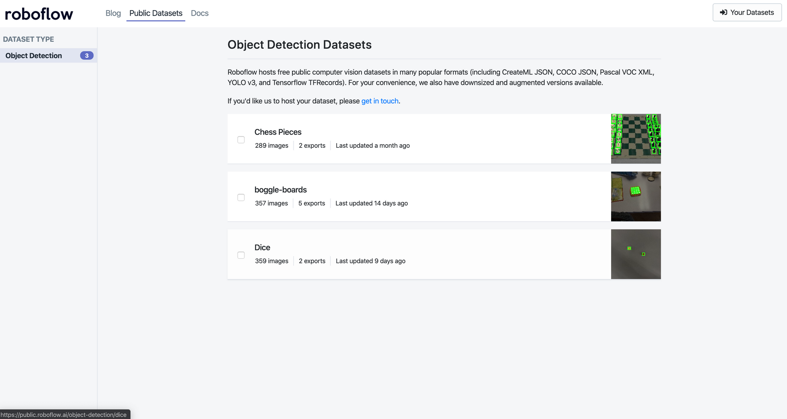The image size is (787, 419).
Task: Click the Object Detection Datasets page title
Action: click(x=299, y=44)
